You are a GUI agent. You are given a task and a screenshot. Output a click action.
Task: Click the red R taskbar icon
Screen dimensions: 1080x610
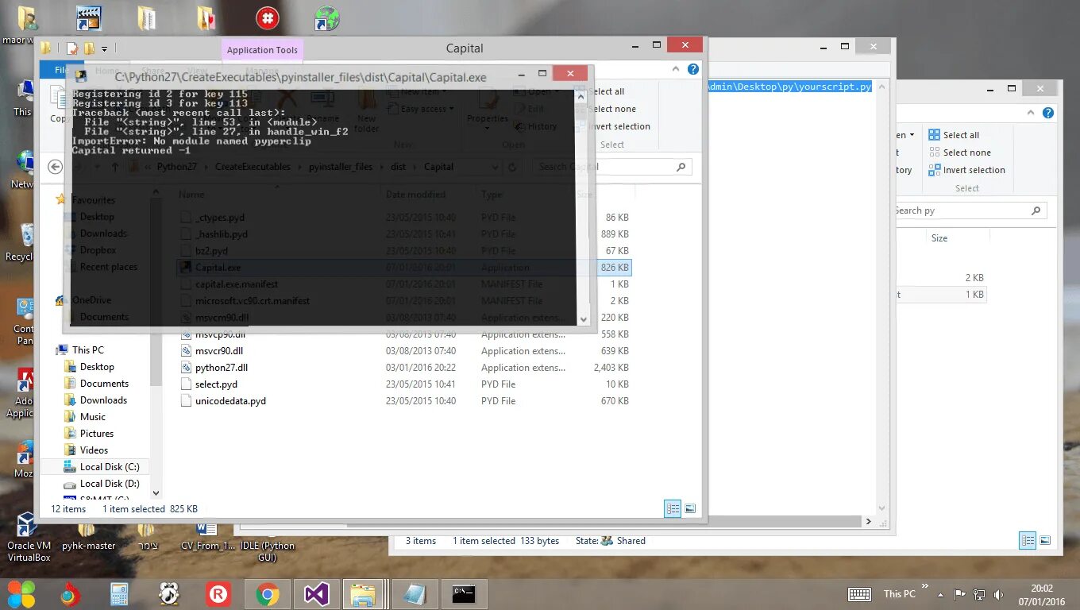tap(218, 594)
